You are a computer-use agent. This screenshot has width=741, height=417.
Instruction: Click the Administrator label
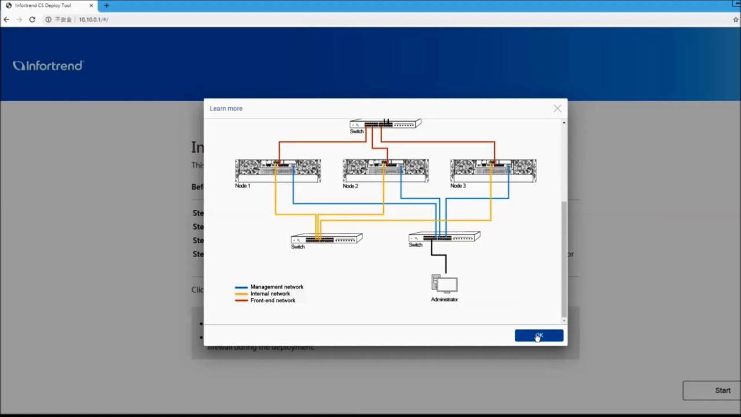click(x=445, y=299)
